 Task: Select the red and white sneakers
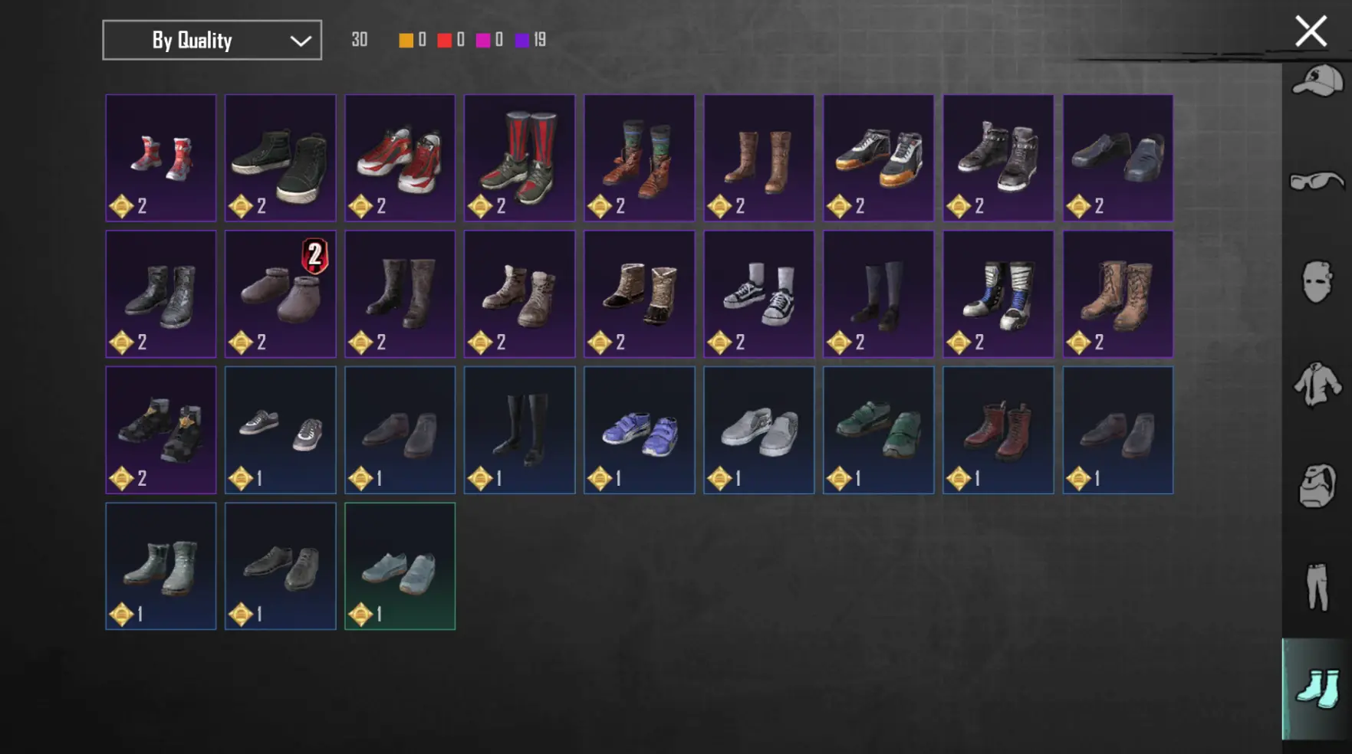click(400, 158)
